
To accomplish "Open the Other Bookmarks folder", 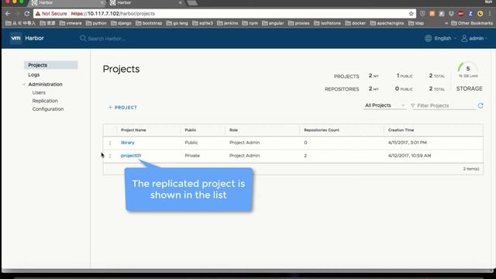I will [472, 23].
